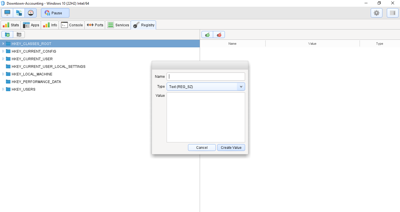Click the add registry key icon
The image size is (400, 212).
[x=7, y=34]
